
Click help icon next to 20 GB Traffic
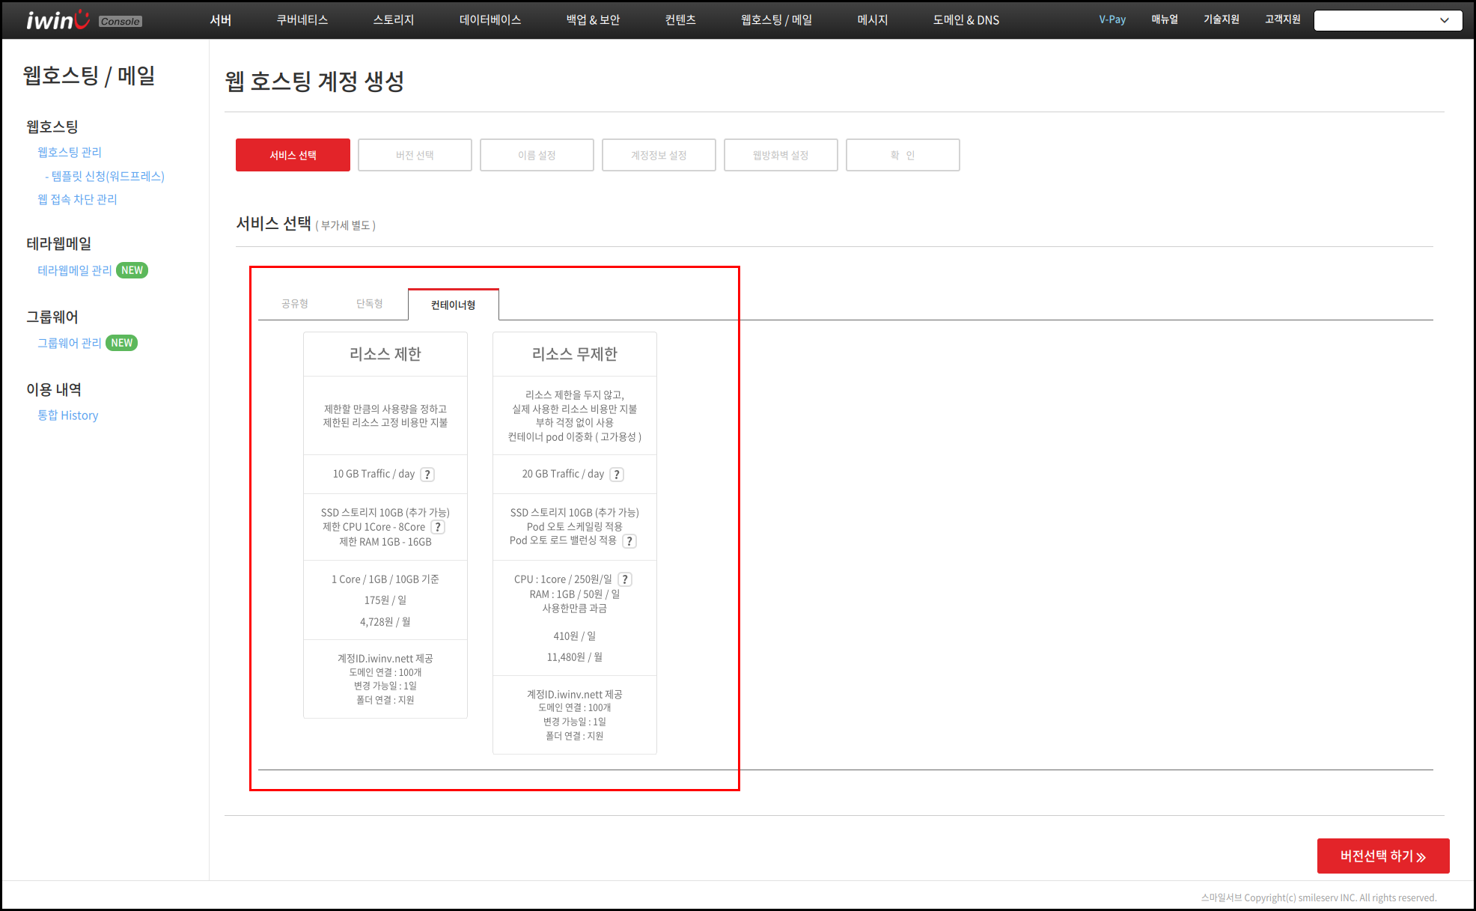coord(617,475)
